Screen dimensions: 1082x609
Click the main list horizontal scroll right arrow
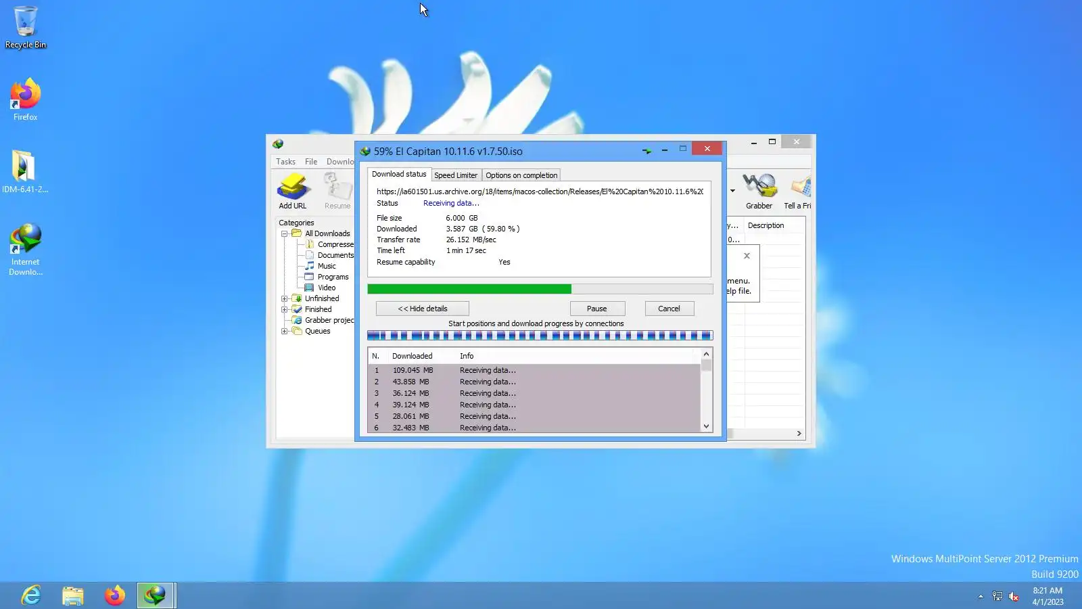(x=799, y=433)
